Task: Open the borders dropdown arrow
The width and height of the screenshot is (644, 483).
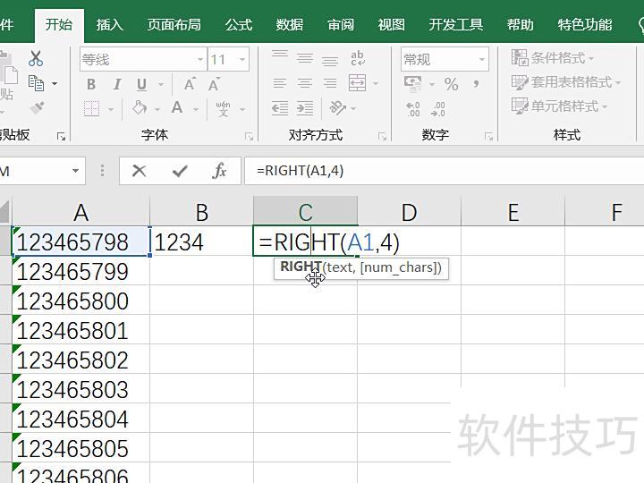Action: coord(111,110)
